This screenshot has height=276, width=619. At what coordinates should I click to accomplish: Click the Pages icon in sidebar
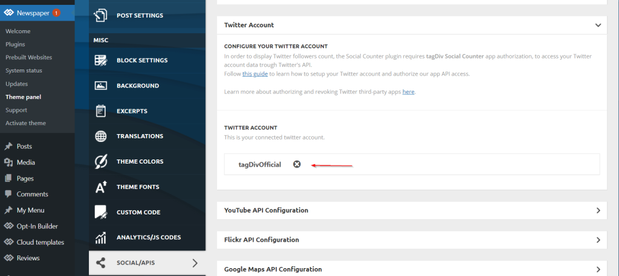point(8,178)
